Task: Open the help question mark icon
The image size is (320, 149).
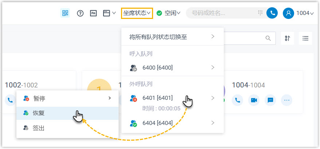Action: pyautogui.click(x=80, y=13)
